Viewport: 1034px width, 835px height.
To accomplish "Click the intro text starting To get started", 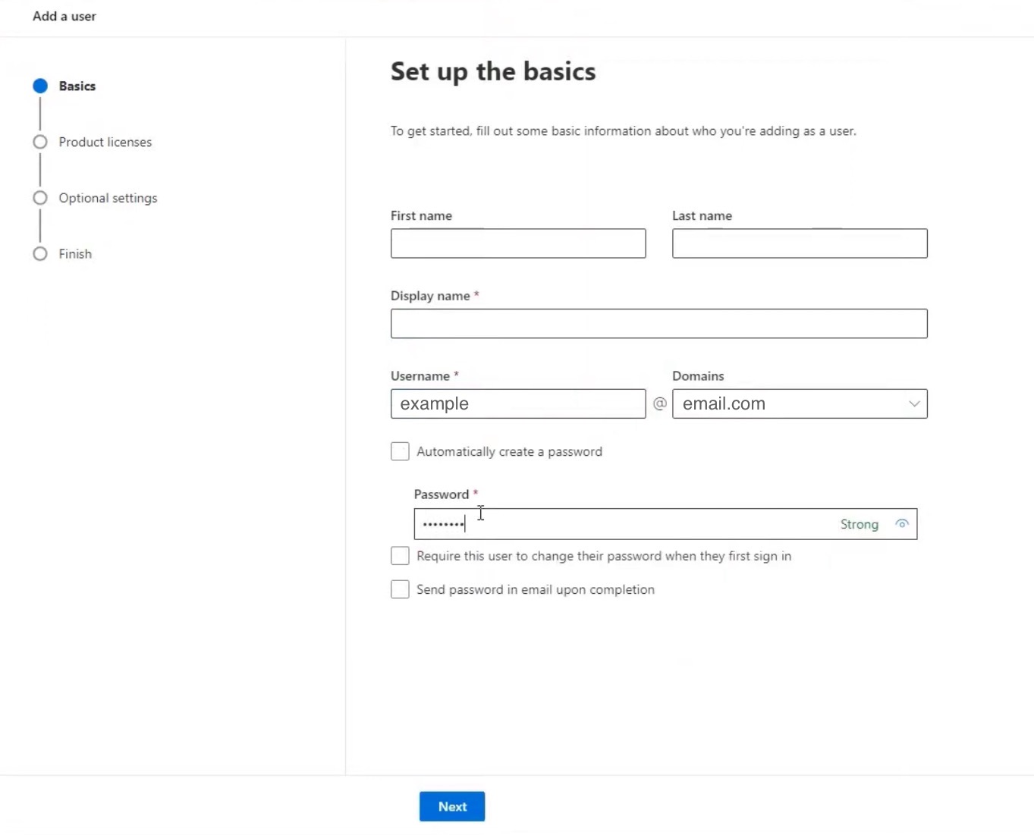I will click(624, 131).
